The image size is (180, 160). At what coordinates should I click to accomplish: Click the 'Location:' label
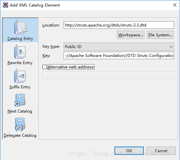(x=51, y=25)
